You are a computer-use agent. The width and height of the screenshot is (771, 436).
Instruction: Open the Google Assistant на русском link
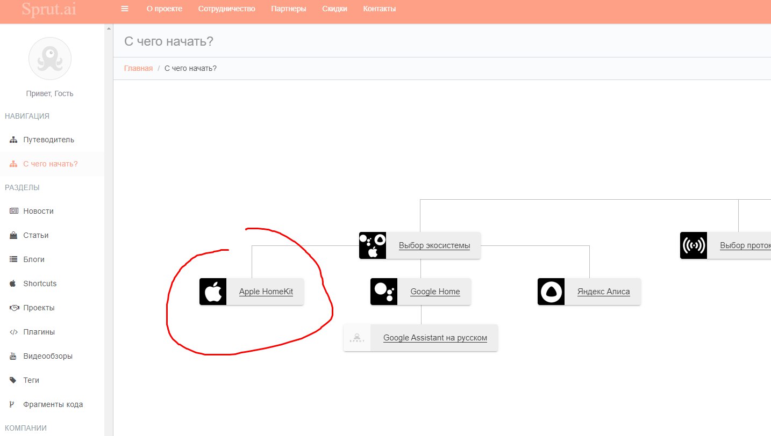[435, 338]
